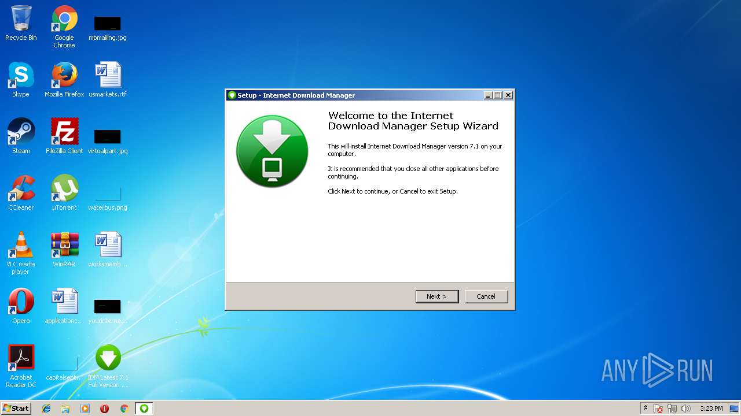The width and height of the screenshot is (741, 416).
Task: Open the Start menu
Action: click(x=16, y=408)
